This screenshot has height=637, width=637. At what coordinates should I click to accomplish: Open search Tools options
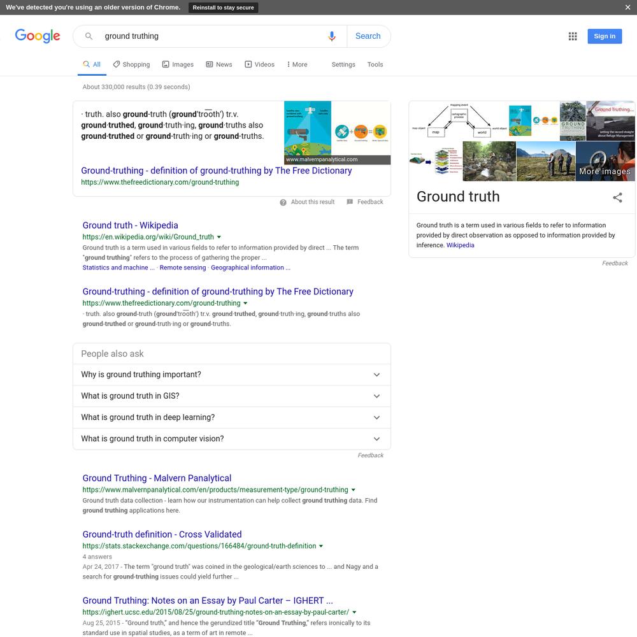(x=375, y=64)
